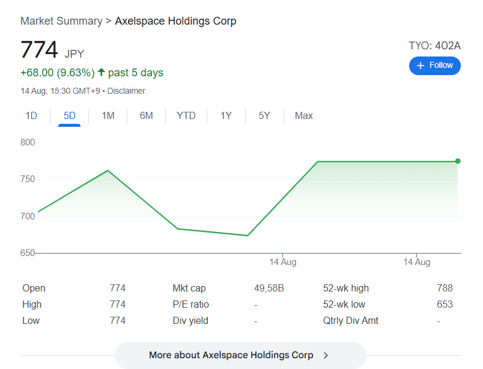Show the YTD chart range
The image size is (483, 369).
[x=186, y=115]
